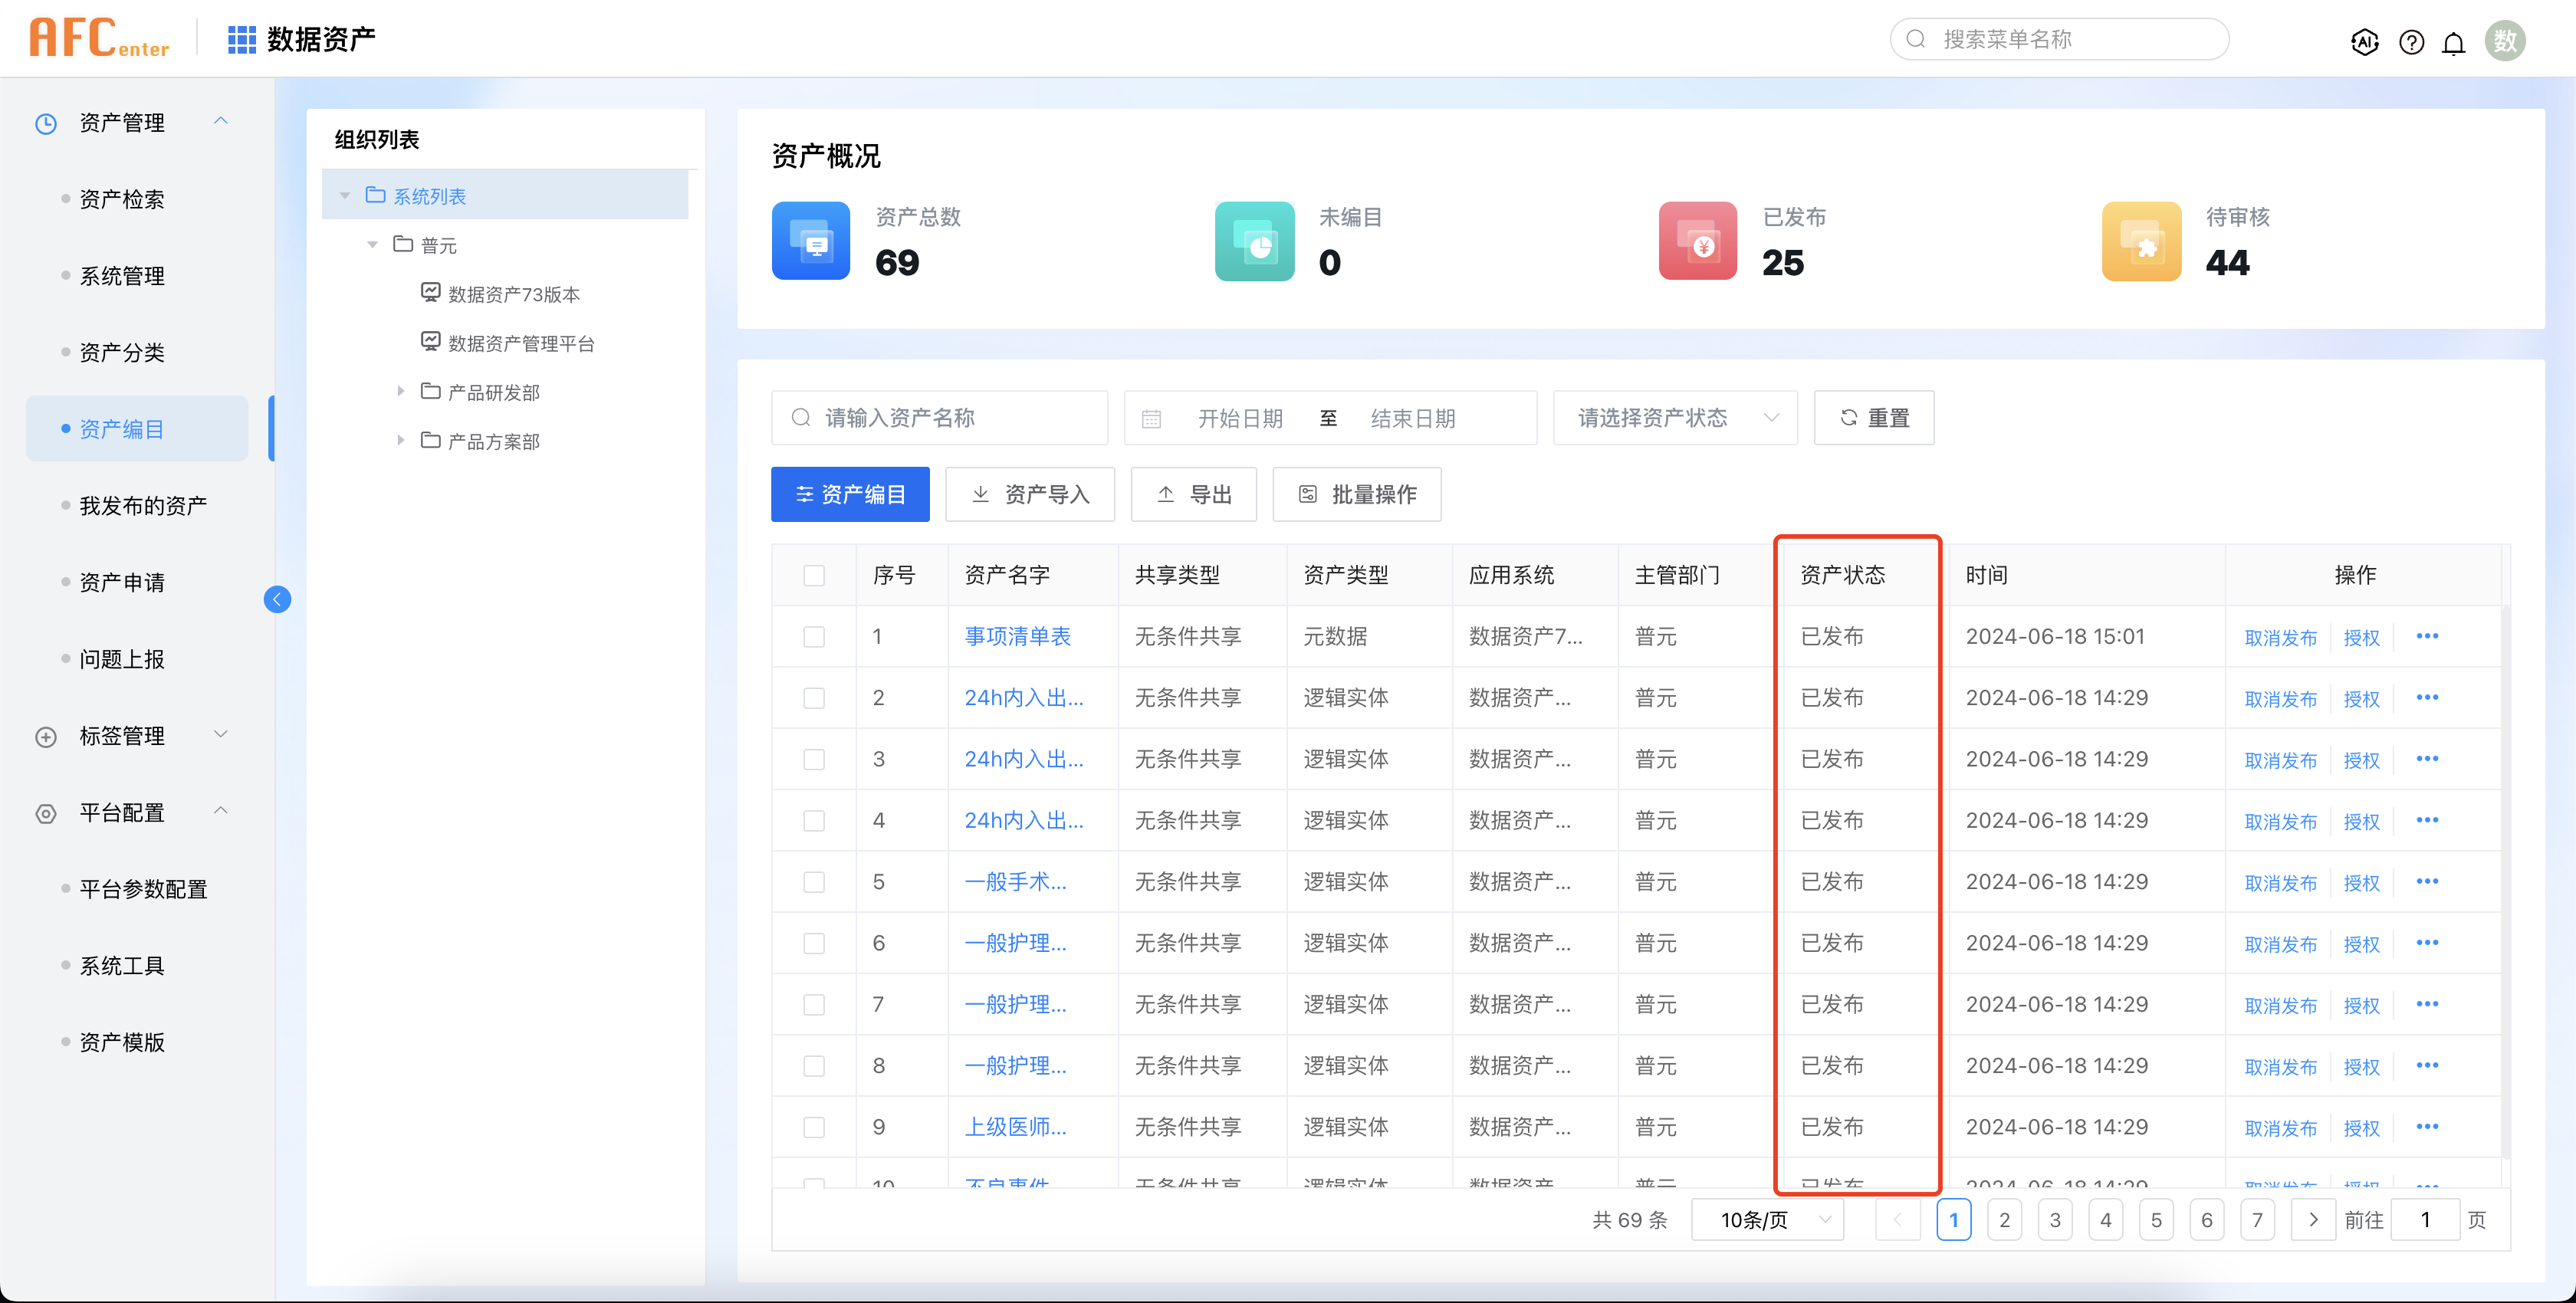The image size is (2576, 1303).
Task: Open the 请选择资产状态 dropdown
Action: pos(1675,418)
